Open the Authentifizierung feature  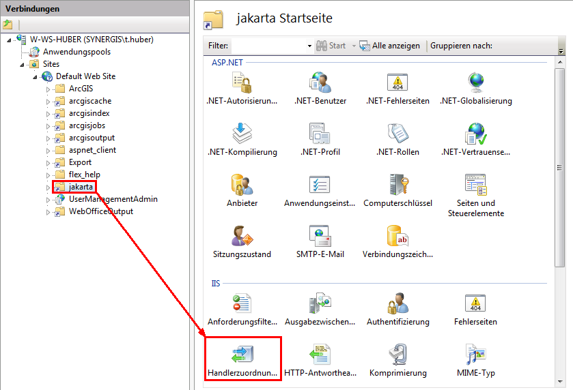tap(397, 310)
